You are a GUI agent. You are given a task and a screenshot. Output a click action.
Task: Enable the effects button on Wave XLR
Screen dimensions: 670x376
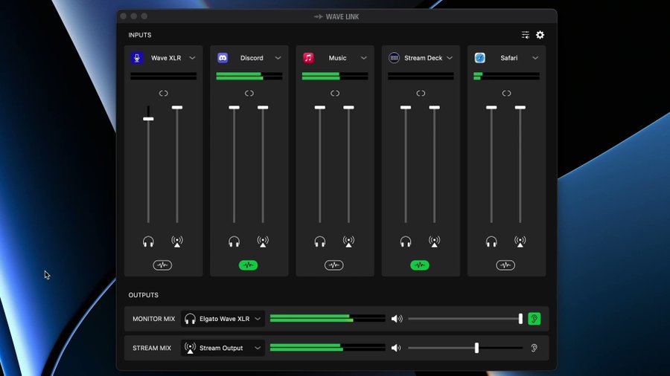click(162, 265)
